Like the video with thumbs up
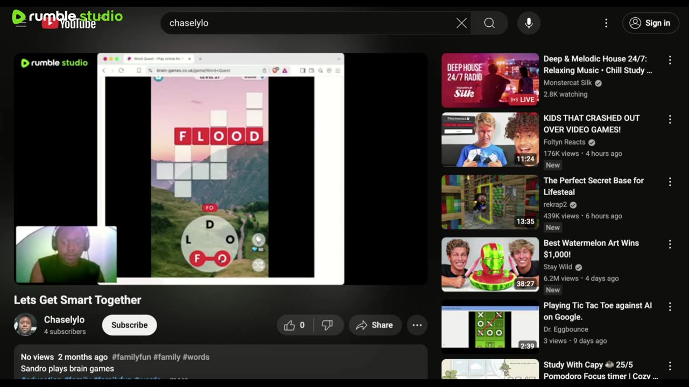 coord(294,325)
